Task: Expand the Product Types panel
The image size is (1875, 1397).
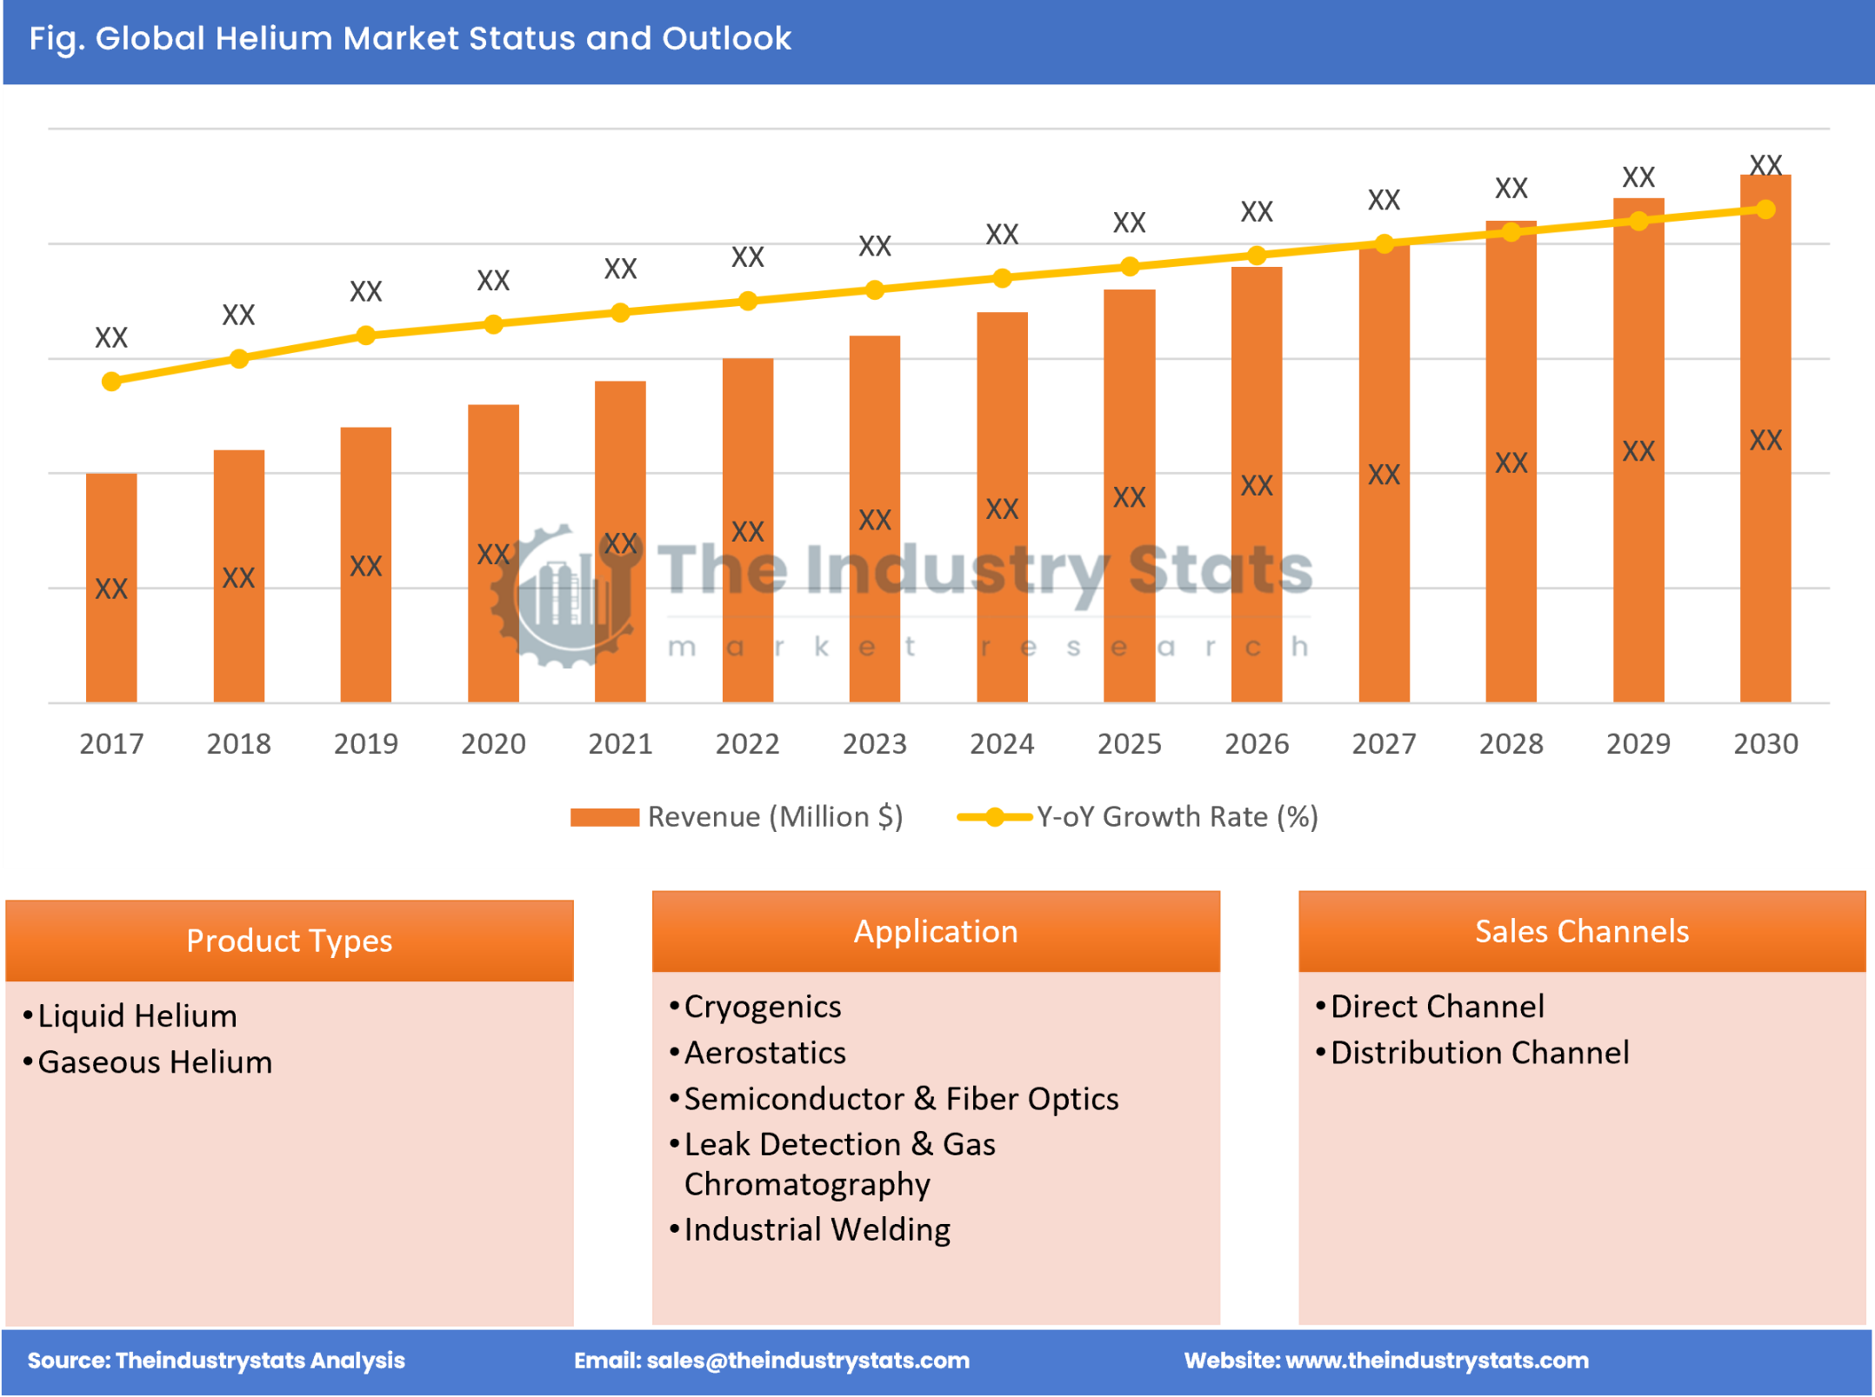Action: coord(290,941)
